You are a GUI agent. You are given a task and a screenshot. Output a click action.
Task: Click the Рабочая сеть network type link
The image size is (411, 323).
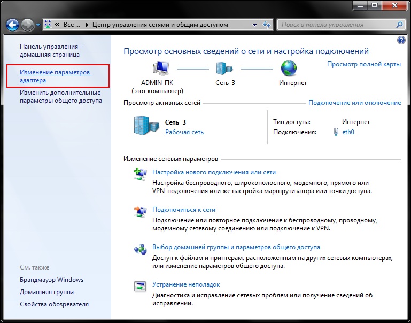184,132
